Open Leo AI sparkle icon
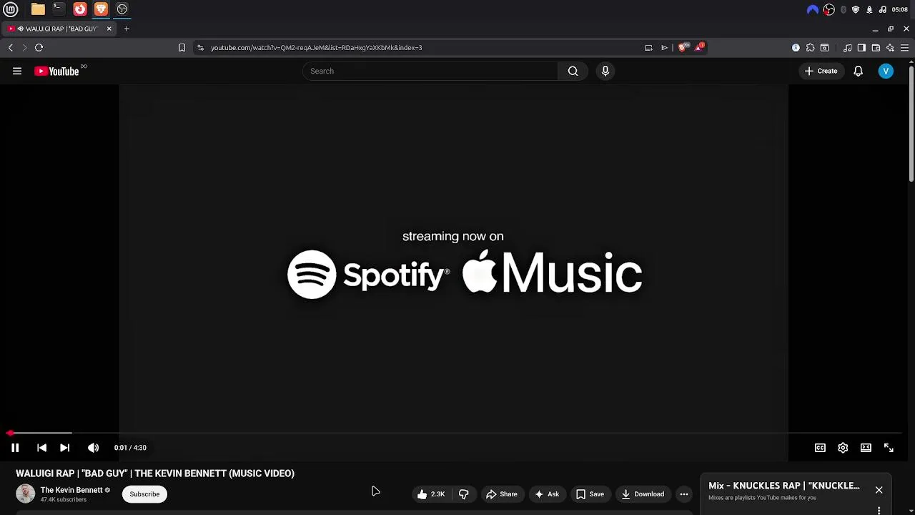 (890, 48)
